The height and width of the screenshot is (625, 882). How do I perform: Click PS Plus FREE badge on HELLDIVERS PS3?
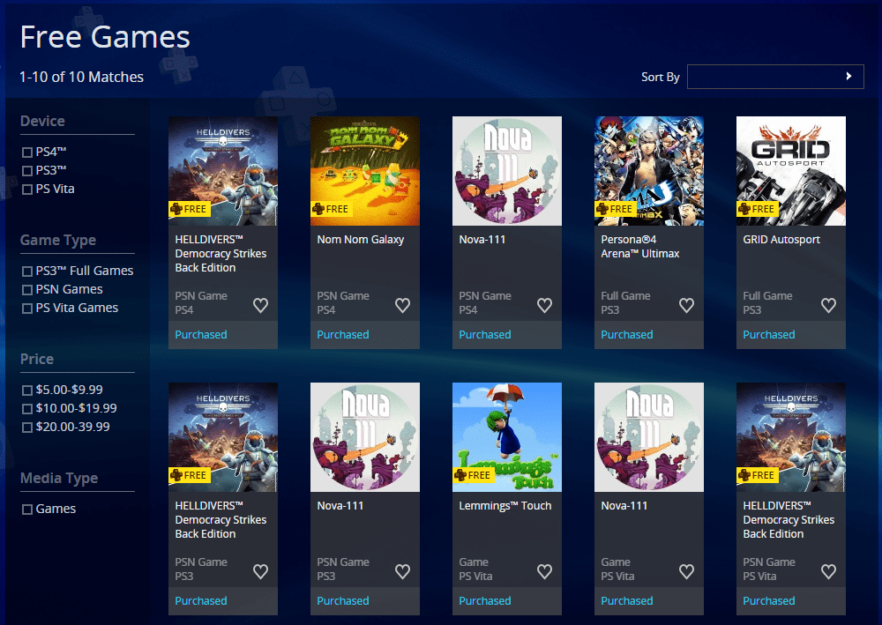(190, 475)
